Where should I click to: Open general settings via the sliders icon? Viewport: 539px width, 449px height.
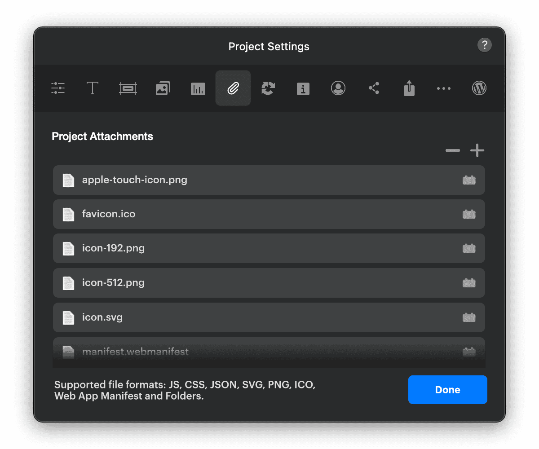58,88
